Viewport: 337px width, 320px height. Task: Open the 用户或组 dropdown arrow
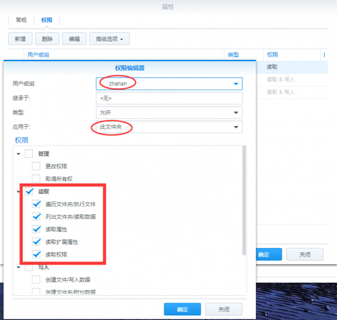[x=236, y=84]
